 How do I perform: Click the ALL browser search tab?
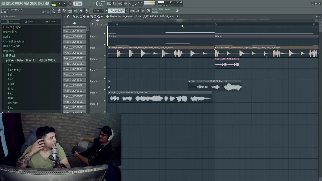10,22
